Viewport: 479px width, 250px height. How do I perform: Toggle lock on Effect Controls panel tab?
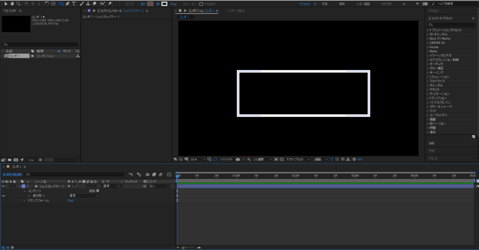tap(94, 11)
